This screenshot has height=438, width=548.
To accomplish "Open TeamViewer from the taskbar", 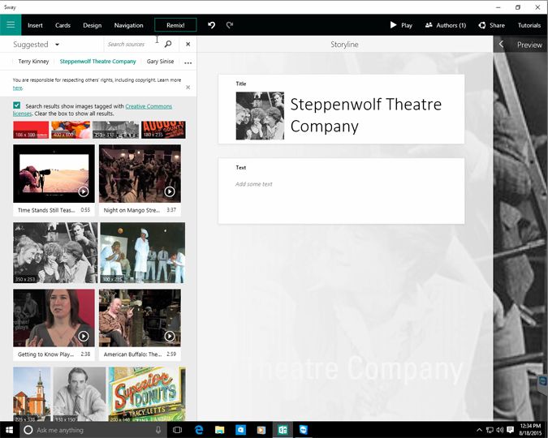I will (304, 430).
